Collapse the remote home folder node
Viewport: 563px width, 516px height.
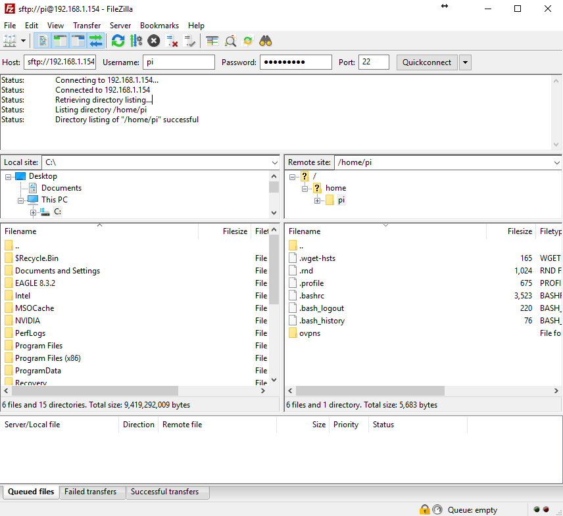(x=305, y=189)
